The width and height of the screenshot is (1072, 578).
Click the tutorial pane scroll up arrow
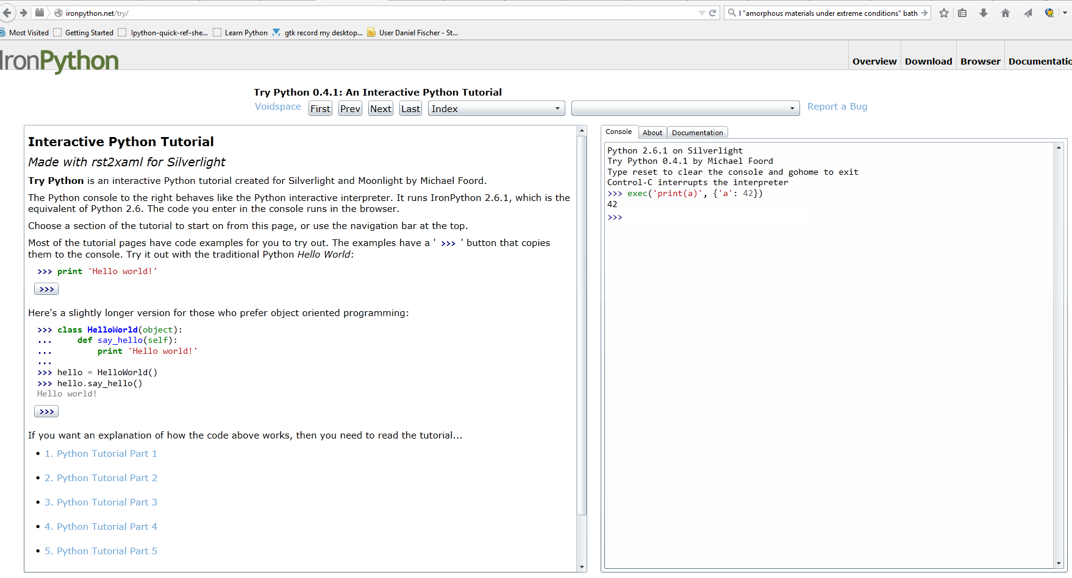click(x=582, y=131)
